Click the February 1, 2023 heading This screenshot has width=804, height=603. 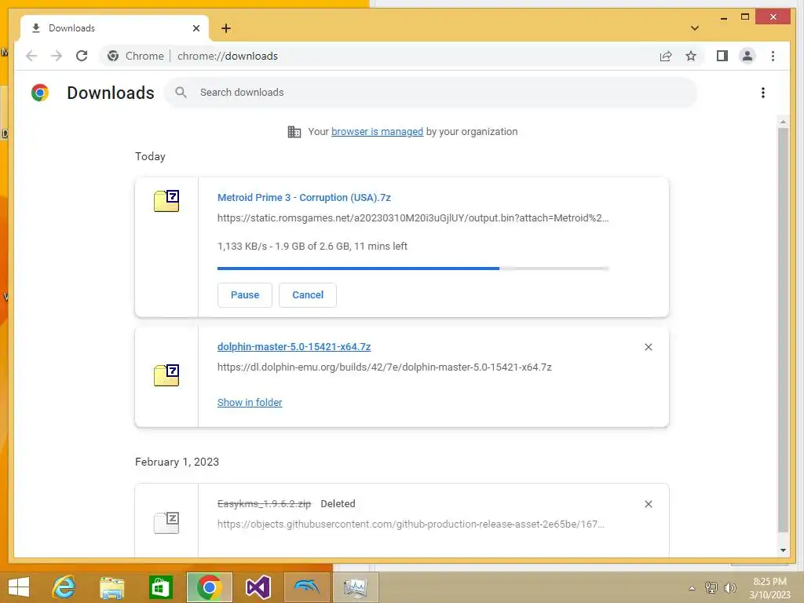click(x=177, y=462)
